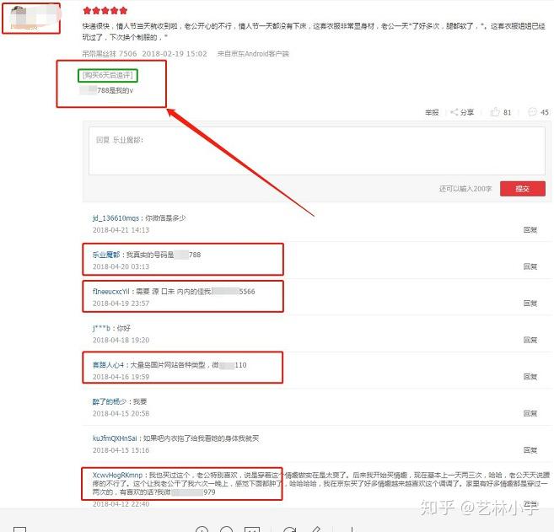Click the share icon next to 分享
The image size is (554, 532).
[x=455, y=112]
